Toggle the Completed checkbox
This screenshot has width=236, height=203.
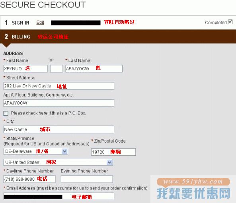(230, 22)
